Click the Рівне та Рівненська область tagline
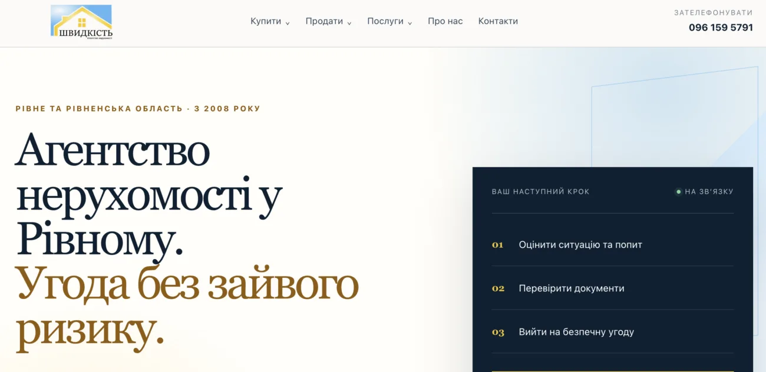Screen dimensions: 766x372 (x=138, y=109)
